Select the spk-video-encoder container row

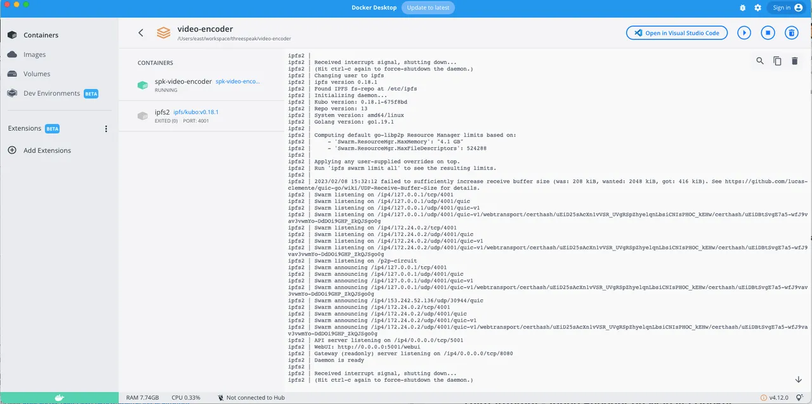pos(201,85)
